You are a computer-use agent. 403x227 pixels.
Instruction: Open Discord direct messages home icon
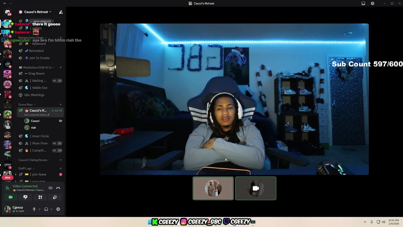(x=8, y=12)
